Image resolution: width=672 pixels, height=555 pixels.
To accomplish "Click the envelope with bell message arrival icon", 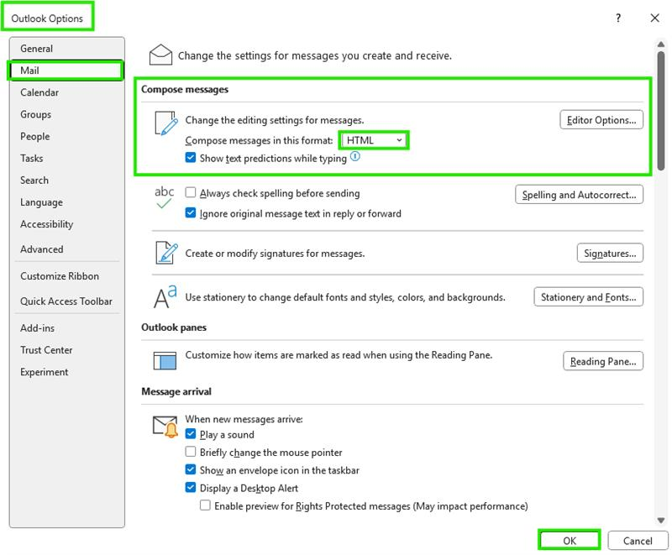I will (x=165, y=427).
